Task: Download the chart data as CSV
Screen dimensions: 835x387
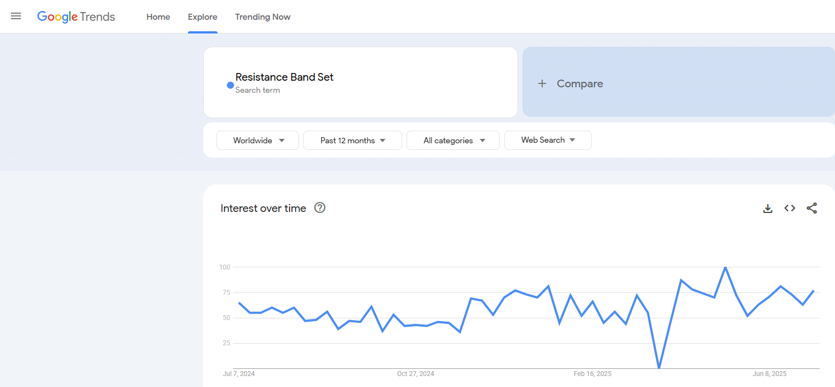Action: (767, 208)
